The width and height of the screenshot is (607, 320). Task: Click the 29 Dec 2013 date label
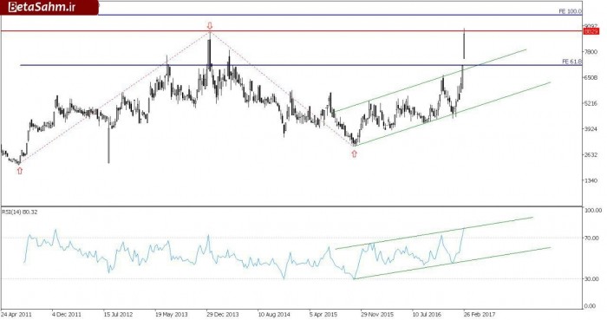tap(223, 315)
